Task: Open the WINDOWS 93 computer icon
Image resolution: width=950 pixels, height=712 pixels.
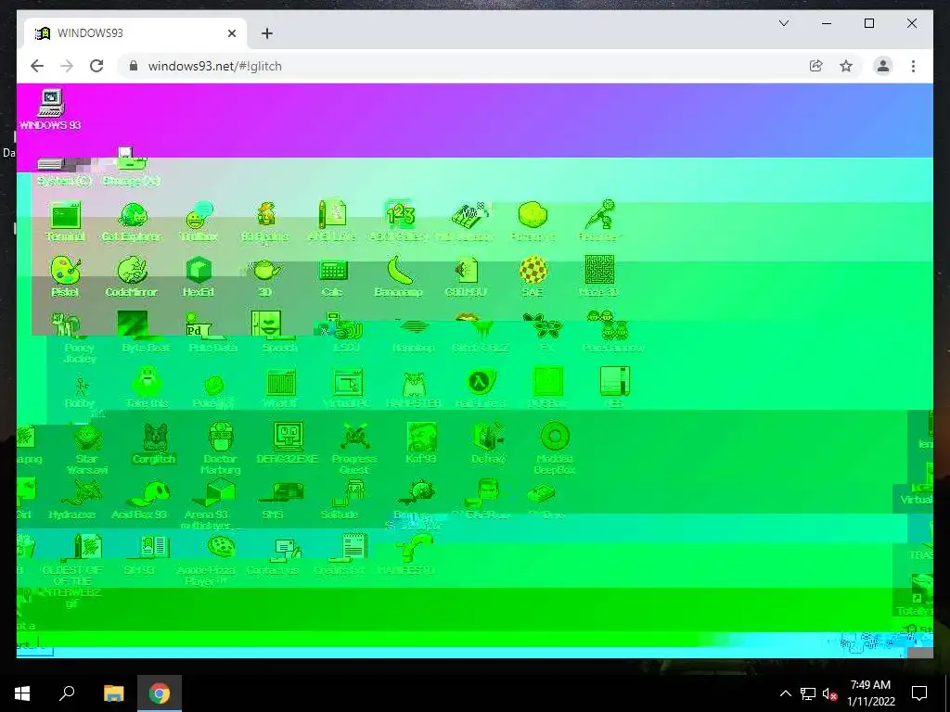Action: click(51, 104)
